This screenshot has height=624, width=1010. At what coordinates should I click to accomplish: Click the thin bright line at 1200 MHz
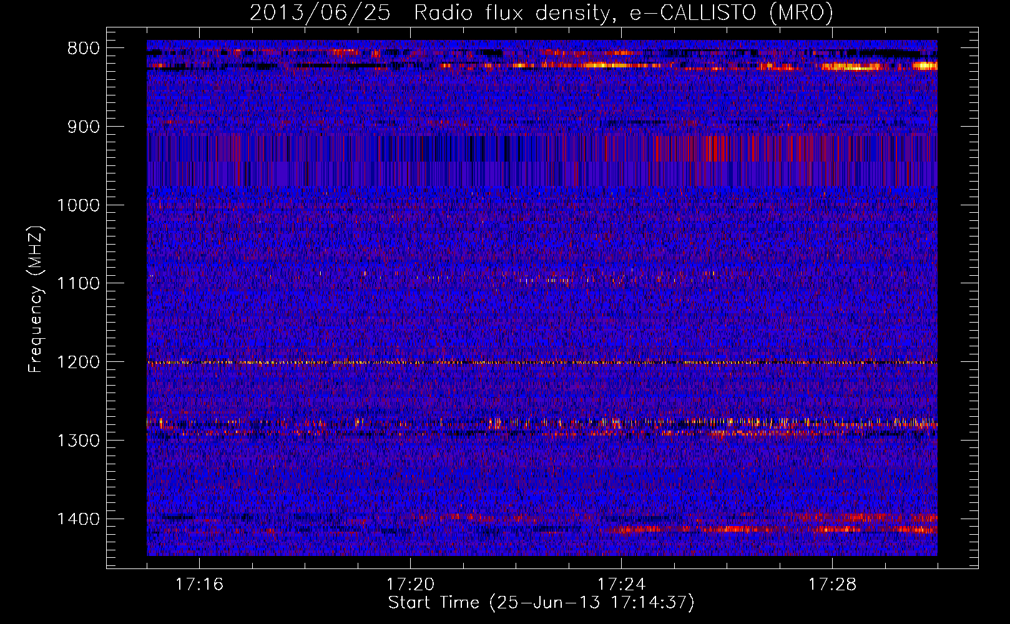542,363
